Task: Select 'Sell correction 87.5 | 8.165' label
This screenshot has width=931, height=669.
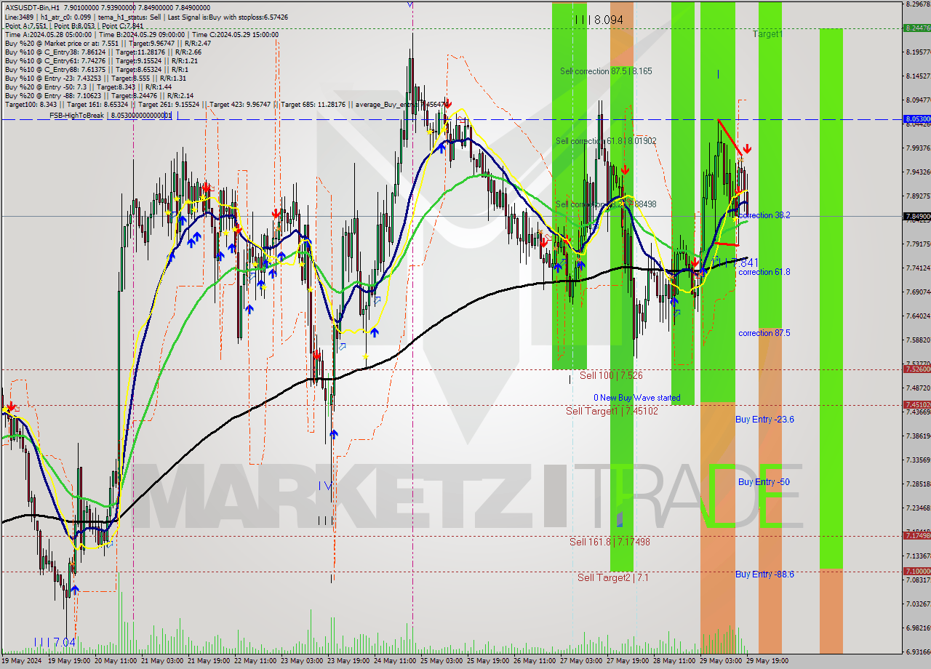Action: click(x=606, y=71)
